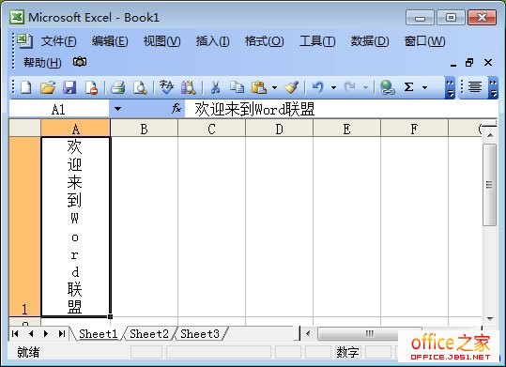Go to previous sheet tab arrow
The image size is (506, 367).
(31, 333)
